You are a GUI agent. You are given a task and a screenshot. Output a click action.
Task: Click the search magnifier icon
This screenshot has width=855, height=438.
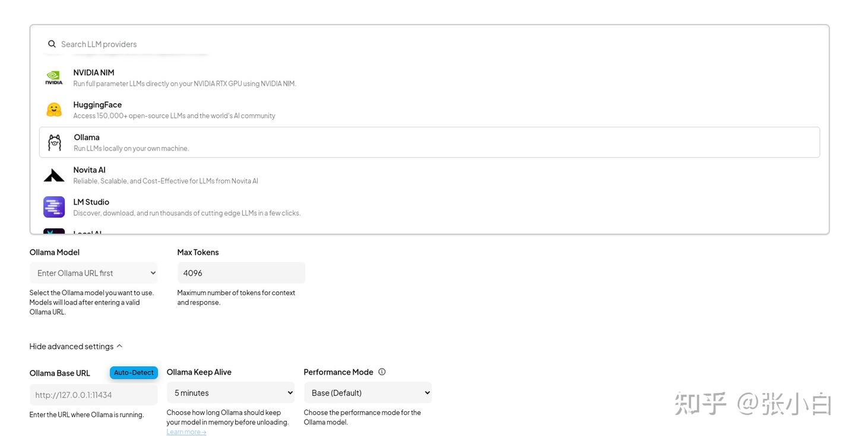[x=52, y=44]
